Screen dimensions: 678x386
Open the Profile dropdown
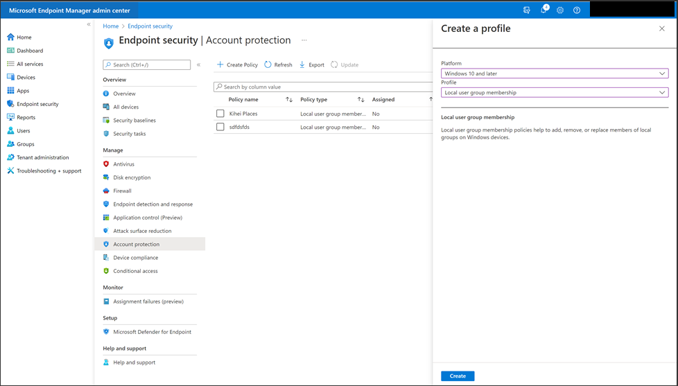tap(555, 92)
